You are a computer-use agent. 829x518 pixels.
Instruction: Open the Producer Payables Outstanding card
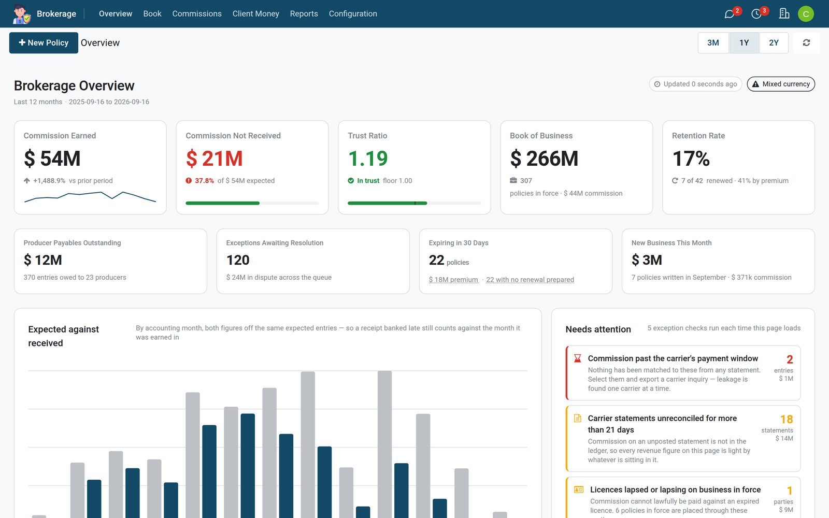click(110, 261)
